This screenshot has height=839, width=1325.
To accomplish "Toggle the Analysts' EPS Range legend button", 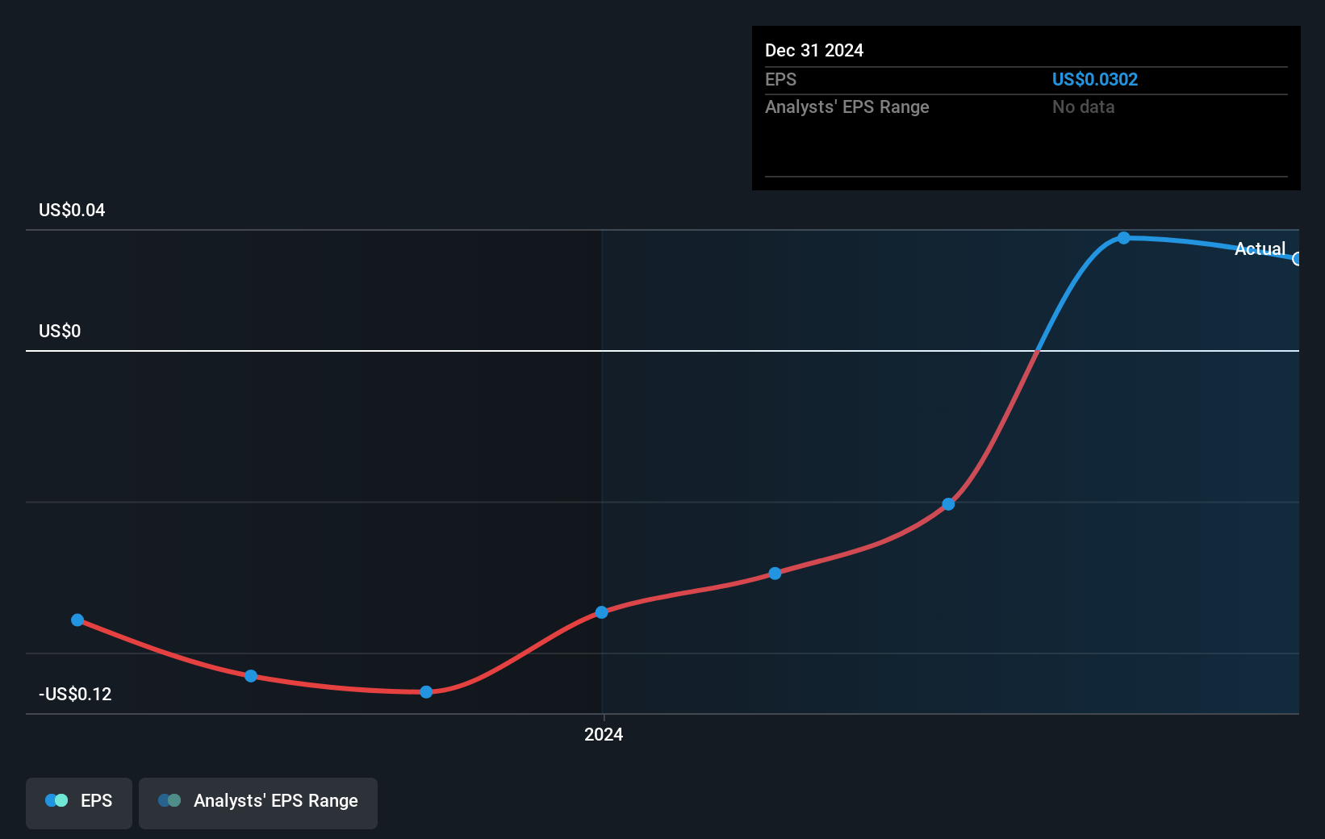I will [258, 803].
